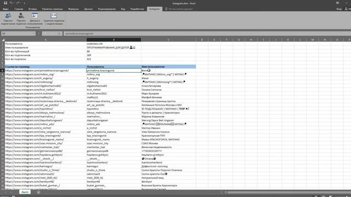Image resolution: width=351 pixels, height=197 pixels.
Task: Open link instagram.com/studio_o_three/
Action: pyautogui.click(x=32, y=170)
